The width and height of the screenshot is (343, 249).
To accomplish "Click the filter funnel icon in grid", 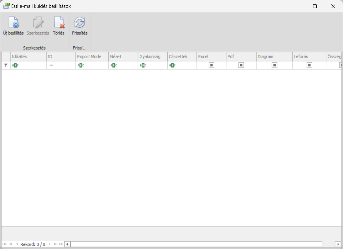I will 6,65.
